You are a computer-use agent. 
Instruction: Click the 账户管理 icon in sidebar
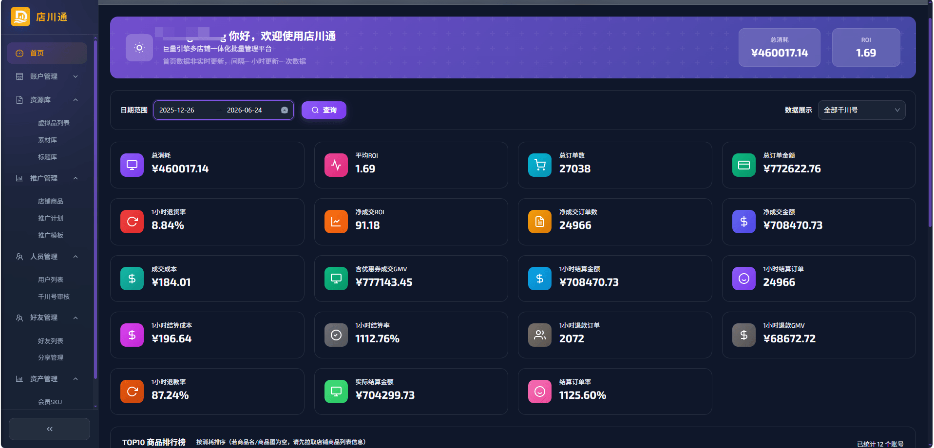tap(19, 76)
